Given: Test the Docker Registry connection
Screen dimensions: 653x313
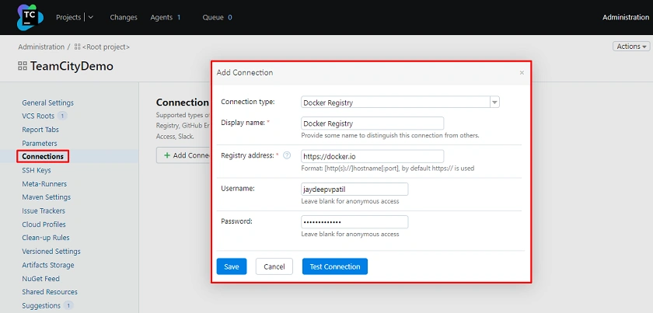Looking at the screenshot, I should pos(335,267).
